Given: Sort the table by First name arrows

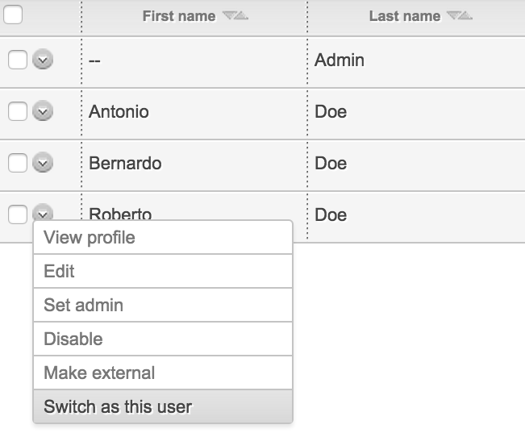Looking at the screenshot, I should coord(235,15).
